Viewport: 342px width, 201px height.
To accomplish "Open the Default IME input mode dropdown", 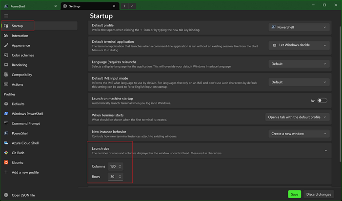I will pos(299,82).
